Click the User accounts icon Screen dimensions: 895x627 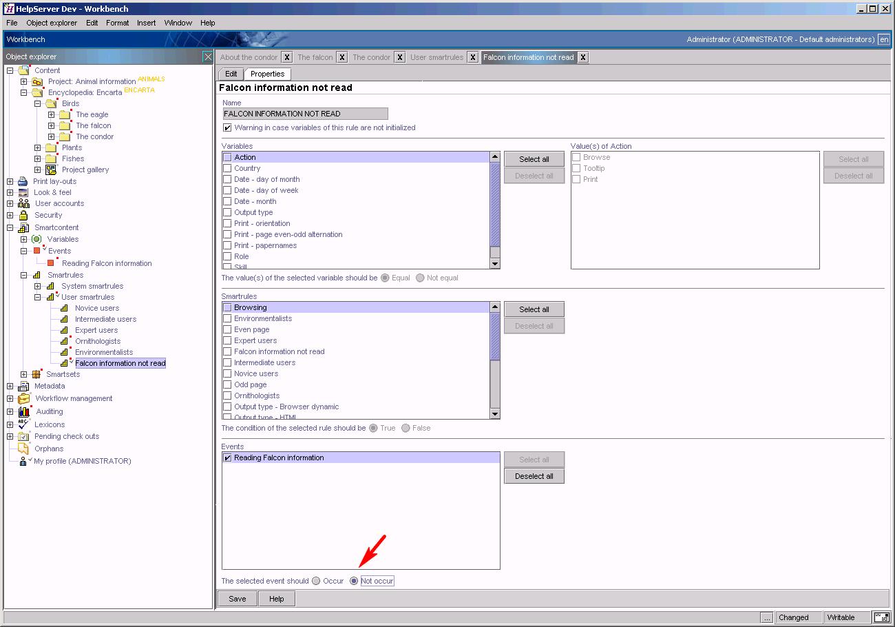click(x=23, y=203)
